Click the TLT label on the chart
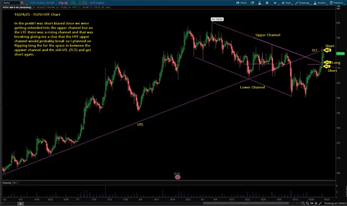The image size is (347, 206). (x=314, y=50)
